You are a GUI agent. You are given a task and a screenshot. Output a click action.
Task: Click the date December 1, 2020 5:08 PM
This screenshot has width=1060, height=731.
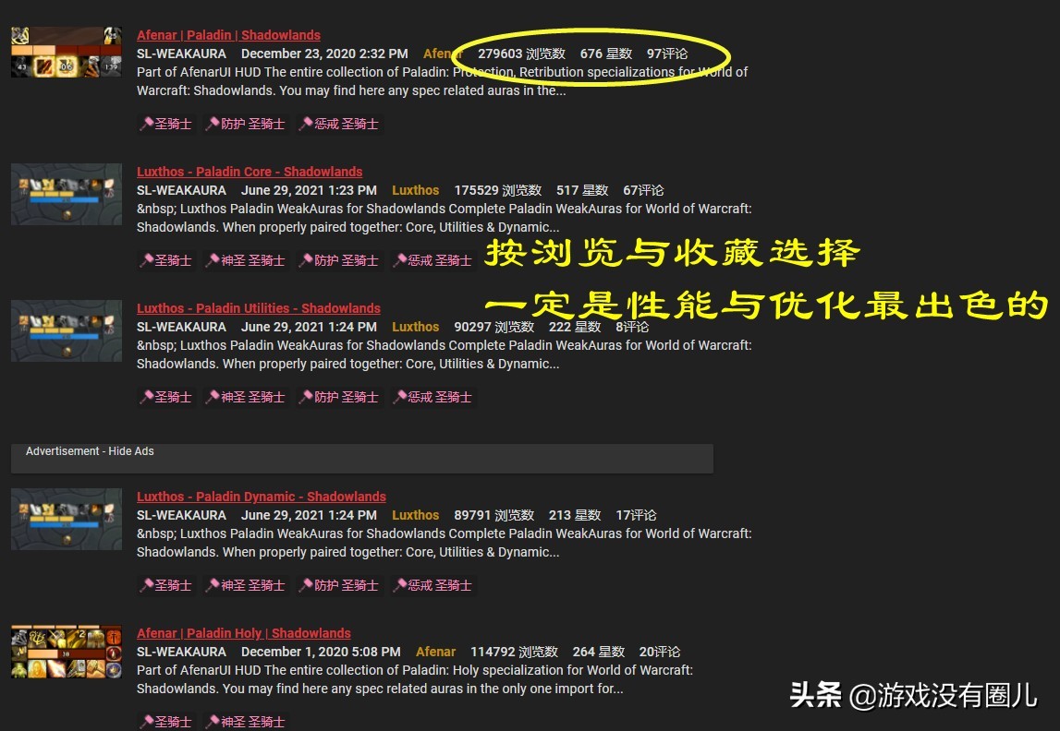tap(321, 652)
